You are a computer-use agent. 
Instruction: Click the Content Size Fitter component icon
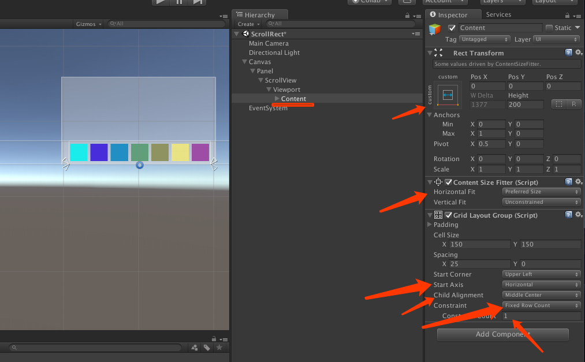coord(437,182)
